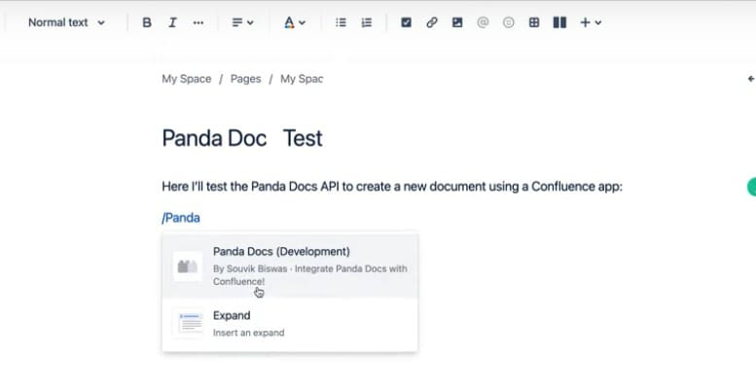Click the Panda Doc Test title
This screenshot has width=756, height=389.
click(x=242, y=138)
